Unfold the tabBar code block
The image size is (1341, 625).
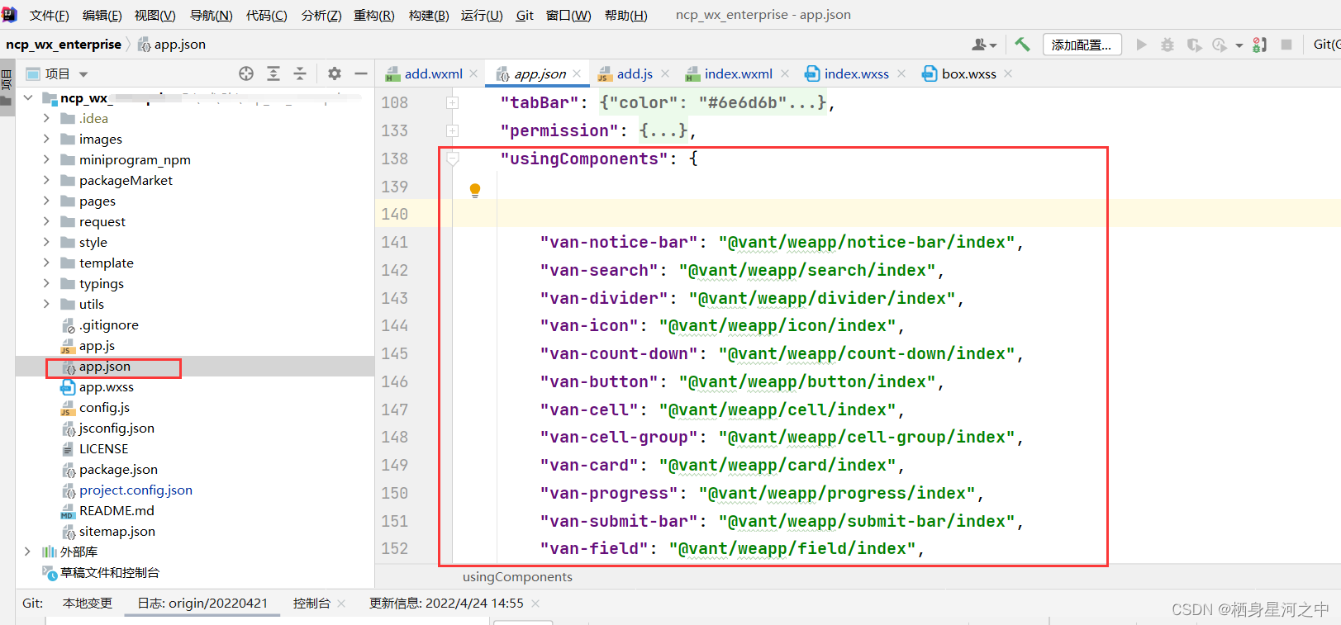point(452,102)
